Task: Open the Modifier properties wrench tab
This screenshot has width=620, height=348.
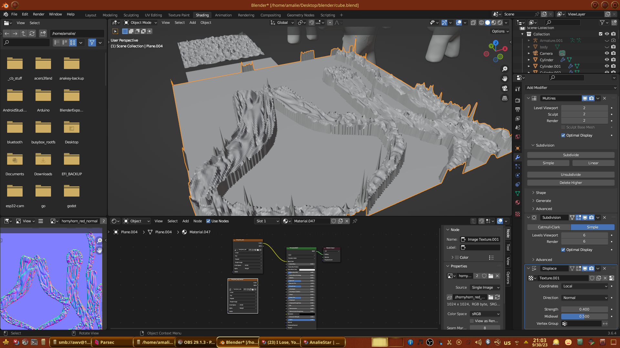Action: [x=518, y=157]
